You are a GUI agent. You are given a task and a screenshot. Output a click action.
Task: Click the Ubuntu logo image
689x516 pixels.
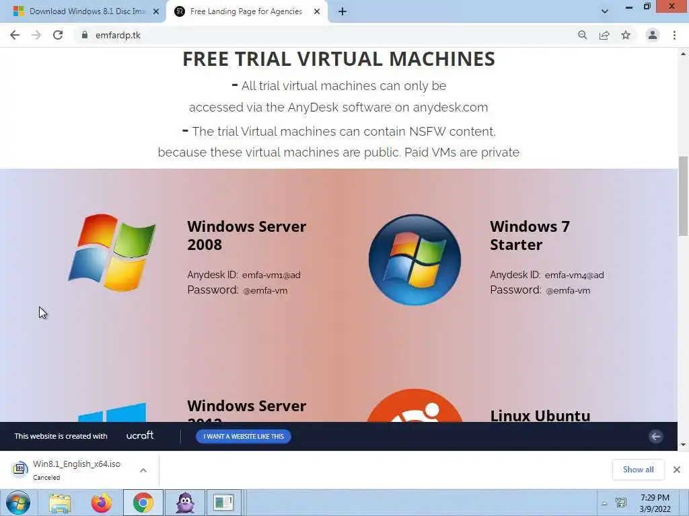414,405
